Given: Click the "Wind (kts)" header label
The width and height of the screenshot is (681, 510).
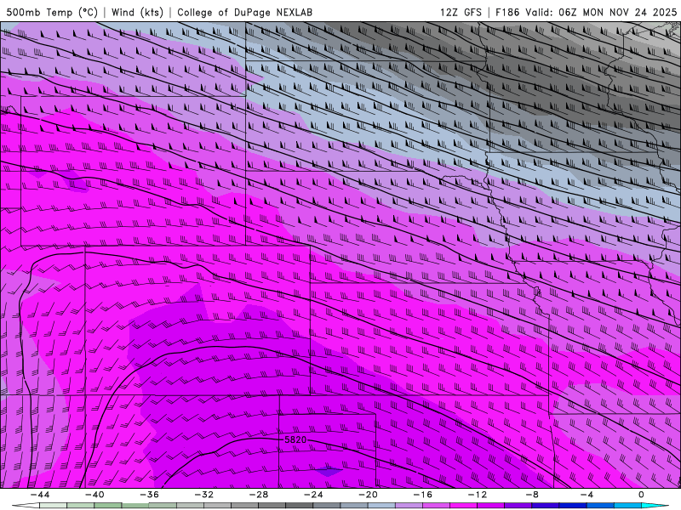Looking at the screenshot, I should coord(137,12).
